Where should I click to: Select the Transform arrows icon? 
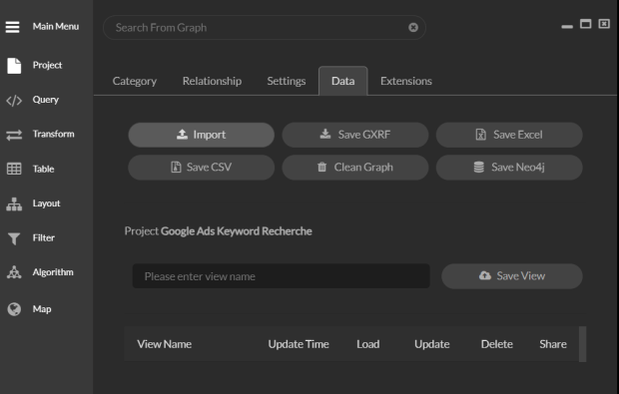pos(14,136)
